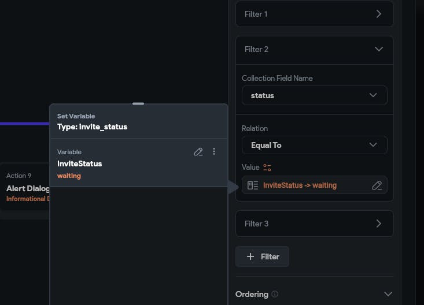Click pencil icon in InviteStatus value field
The width and height of the screenshot is (424, 305).
click(x=377, y=185)
